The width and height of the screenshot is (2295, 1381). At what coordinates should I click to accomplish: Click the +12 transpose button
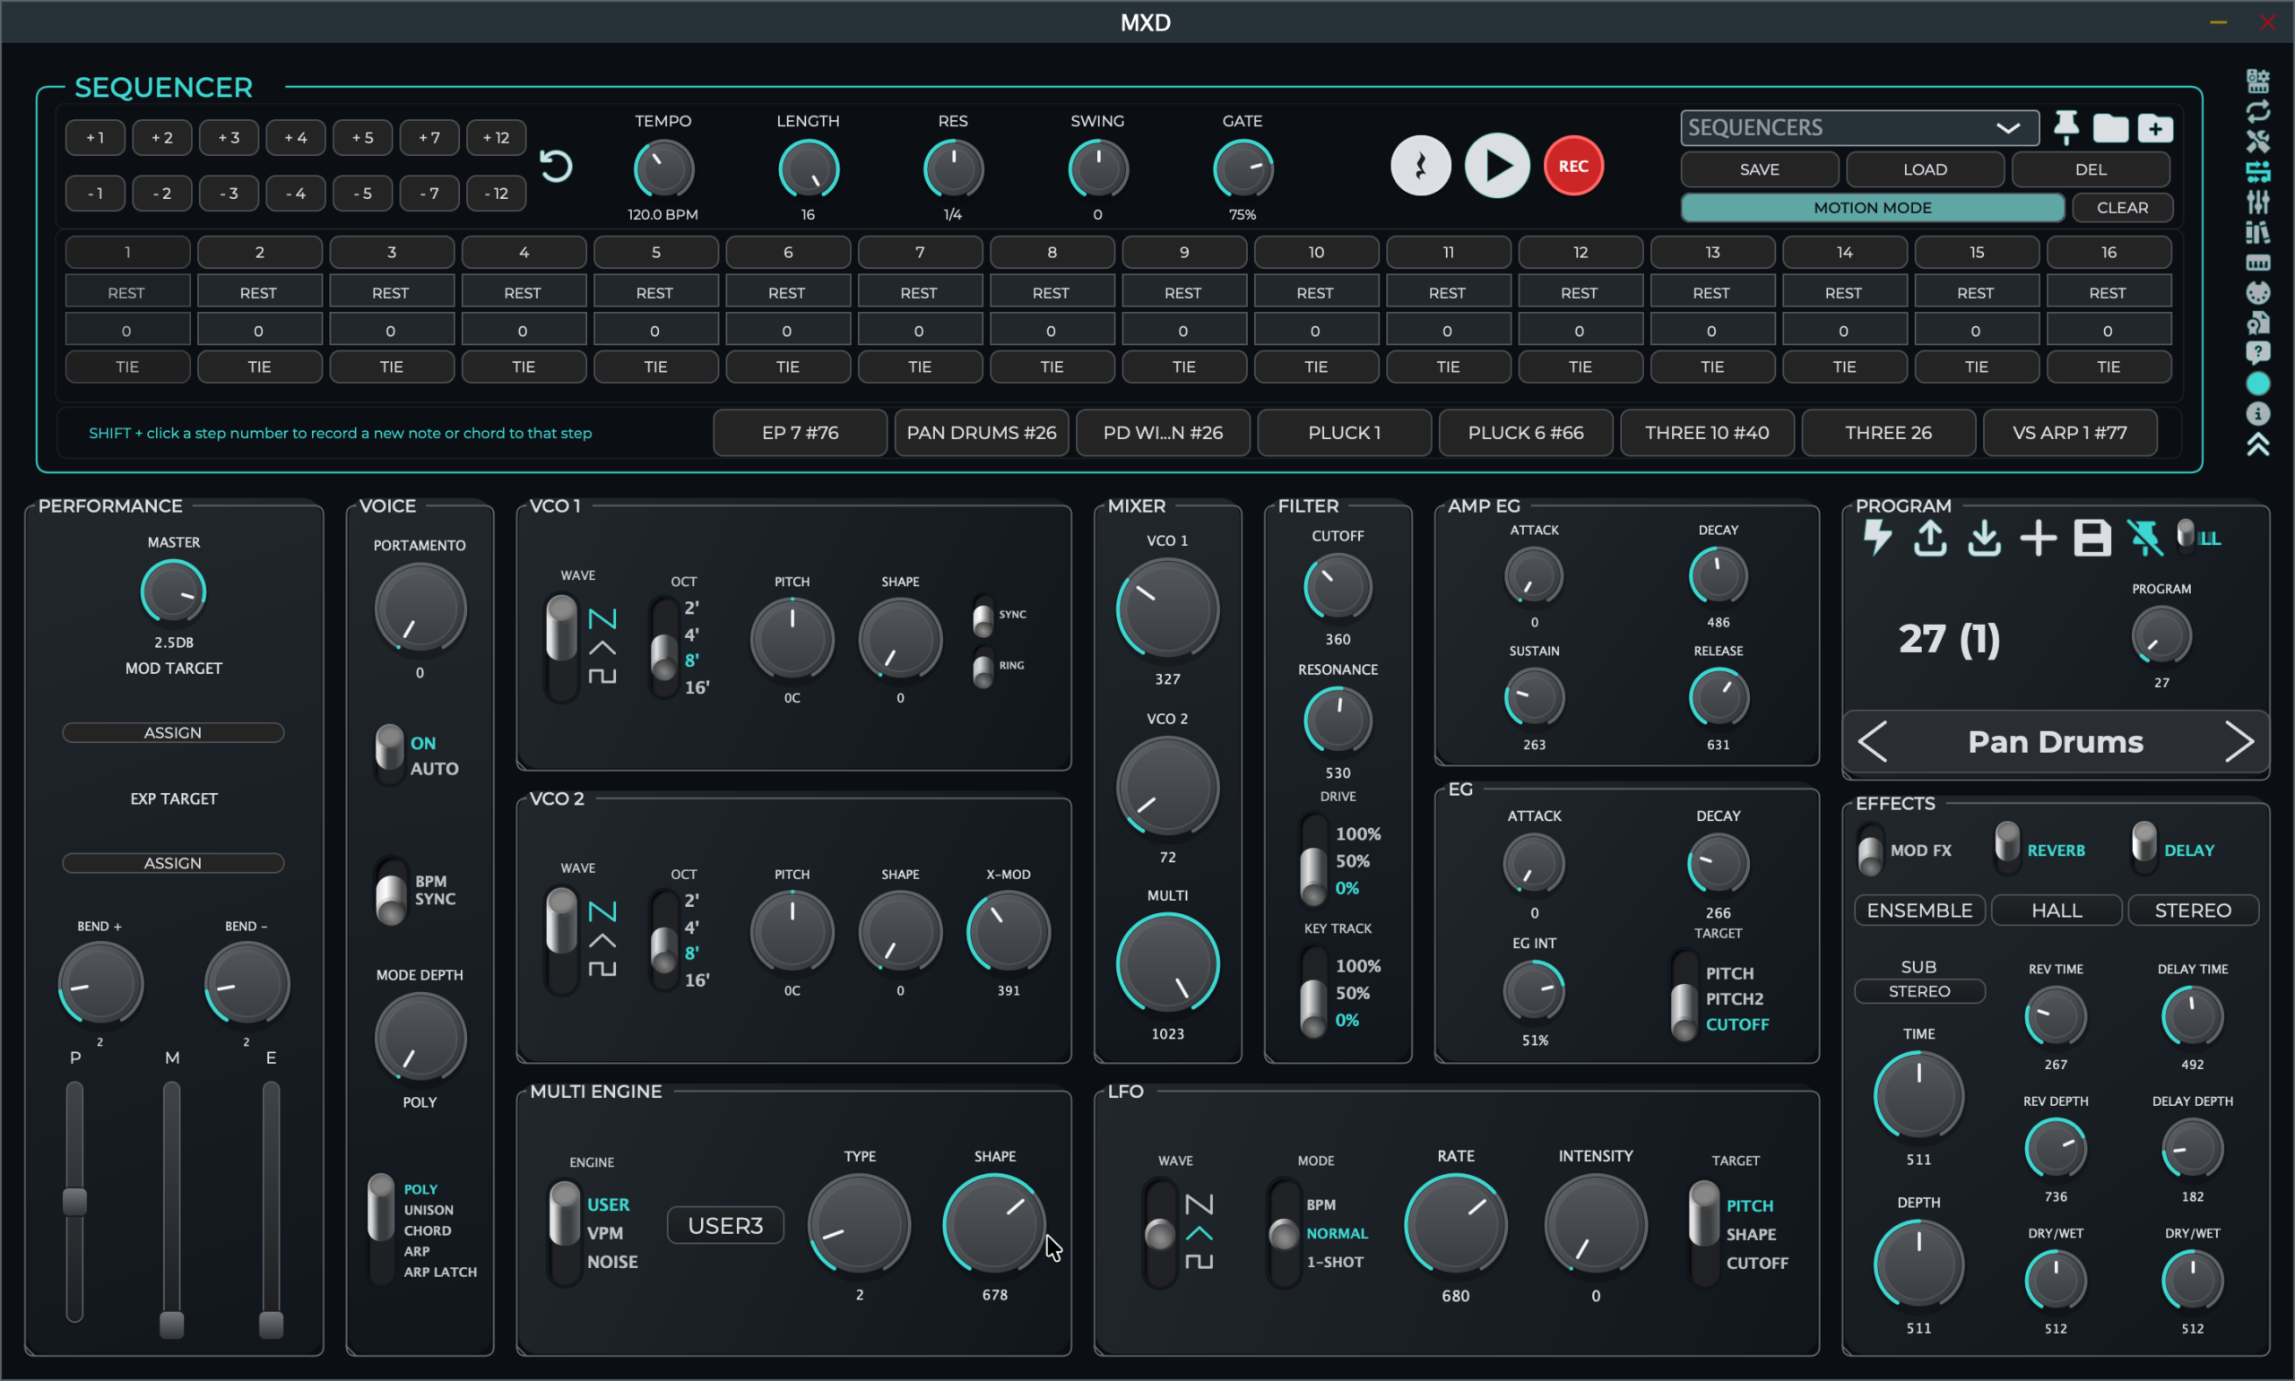click(496, 138)
